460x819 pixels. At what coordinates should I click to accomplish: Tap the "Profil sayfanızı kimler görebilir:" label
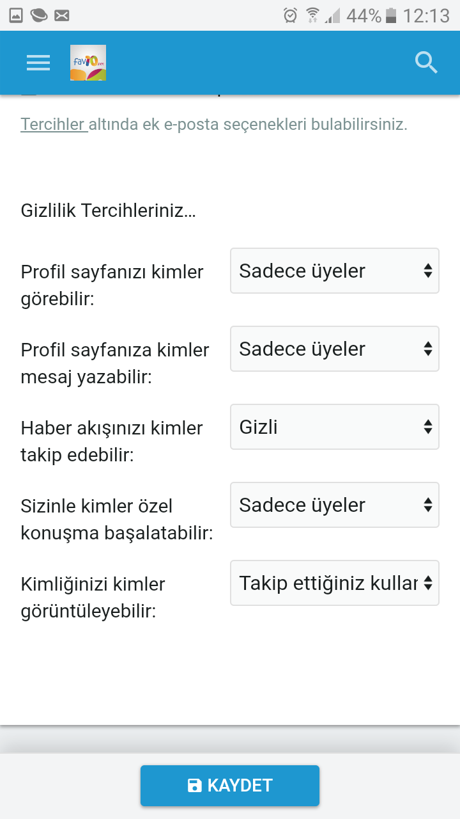click(x=112, y=285)
